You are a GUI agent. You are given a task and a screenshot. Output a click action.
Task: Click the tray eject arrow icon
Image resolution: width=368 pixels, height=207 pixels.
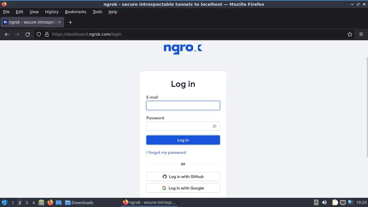pos(316,202)
